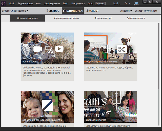The height and width of the screenshot is (131, 162).
Task: Click the video camera icon on first tutorial
Action: pos(38,49)
